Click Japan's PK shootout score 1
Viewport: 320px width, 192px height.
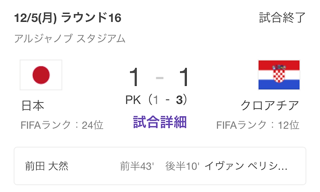click(x=155, y=100)
